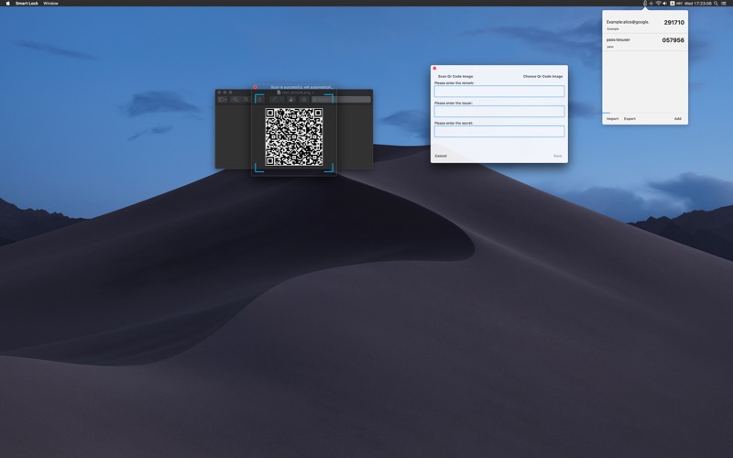Click Import in the token panel
The image size is (733, 458).
pyautogui.click(x=612, y=119)
